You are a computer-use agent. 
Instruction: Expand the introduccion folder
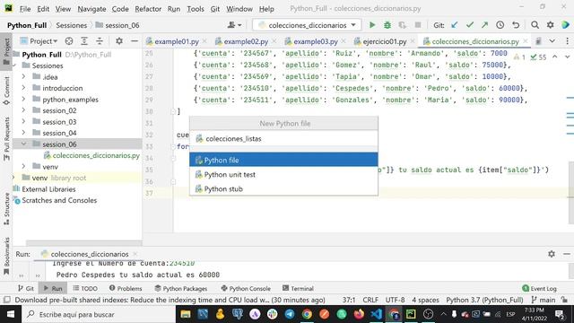click(24, 88)
